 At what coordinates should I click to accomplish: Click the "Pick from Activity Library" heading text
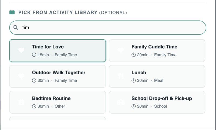click(x=58, y=12)
